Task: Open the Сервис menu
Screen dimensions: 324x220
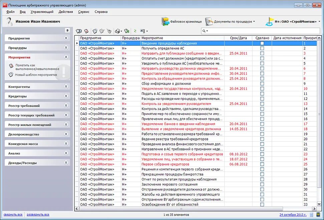Action: point(84,12)
